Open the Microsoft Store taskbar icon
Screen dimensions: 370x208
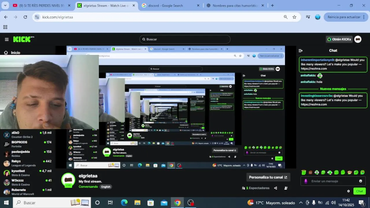coord(151,203)
